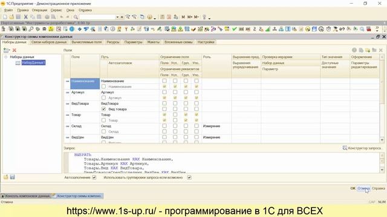The height and width of the screenshot is (217, 387).
Task: Check auto-title checkbox in Наименование row
Action: click(x=103, y=86)
